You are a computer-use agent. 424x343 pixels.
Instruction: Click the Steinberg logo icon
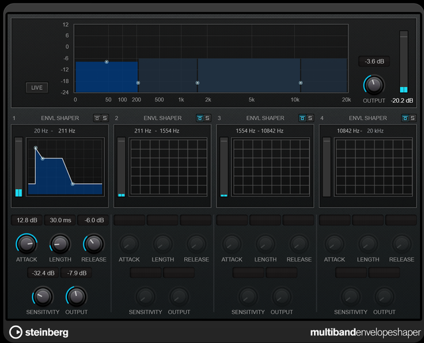point(16,332)
